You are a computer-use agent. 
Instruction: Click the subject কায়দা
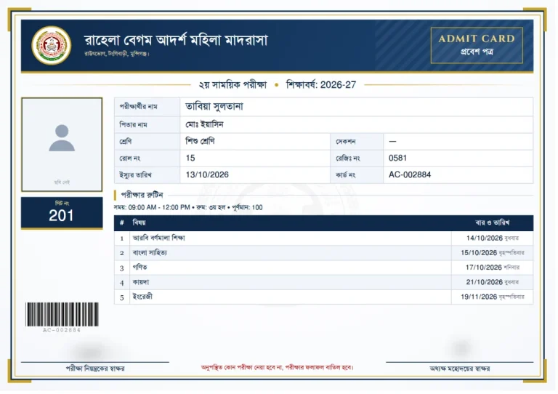click(141, 282)
